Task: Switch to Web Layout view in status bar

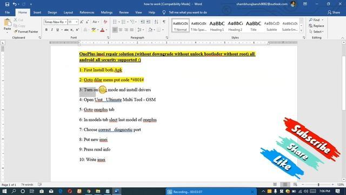Action: 295,184
